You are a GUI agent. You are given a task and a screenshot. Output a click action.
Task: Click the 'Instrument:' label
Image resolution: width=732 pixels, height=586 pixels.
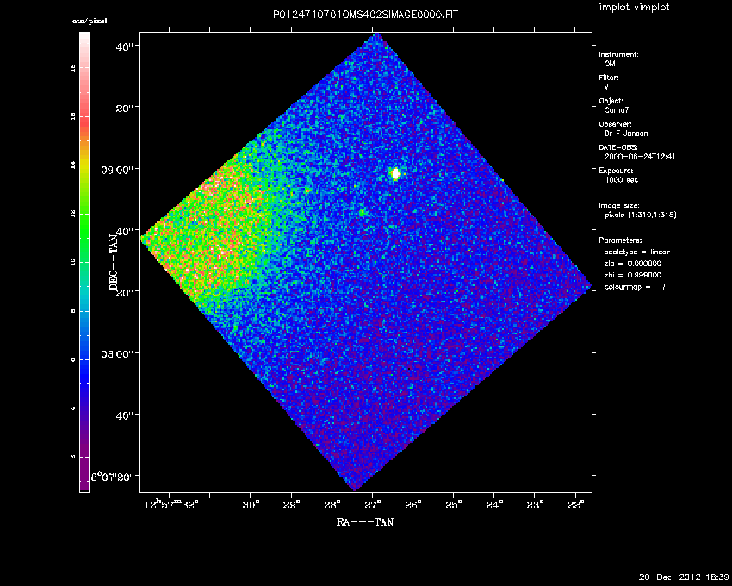pyautogui.click(x=618, y=54)
